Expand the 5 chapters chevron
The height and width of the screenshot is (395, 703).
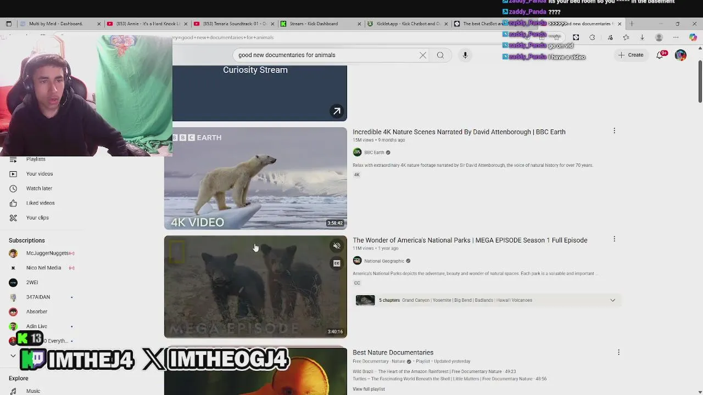pyautogui.click(x=612, y=300)
